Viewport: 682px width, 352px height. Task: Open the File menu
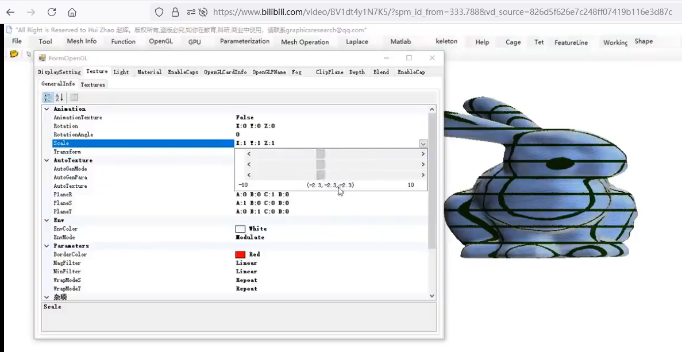tap(17, 41)
